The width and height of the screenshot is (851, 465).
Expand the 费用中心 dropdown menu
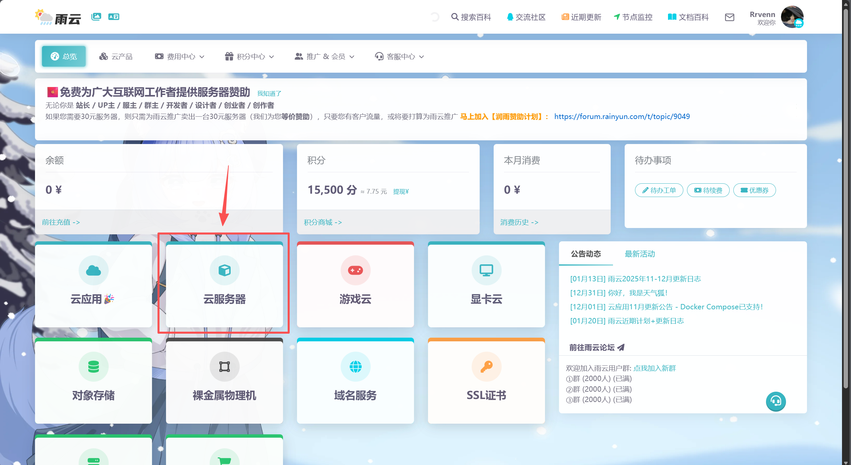[x=180, y=56]
